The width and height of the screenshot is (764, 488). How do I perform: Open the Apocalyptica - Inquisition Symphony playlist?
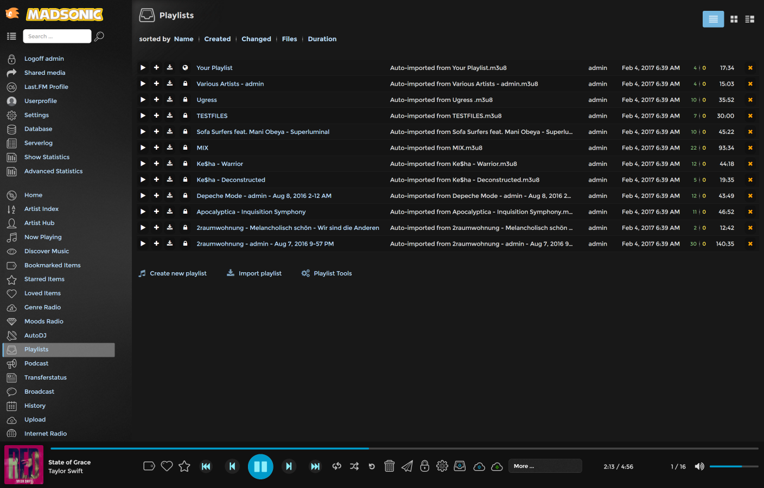pyautogui.click(x=251, y=212)
